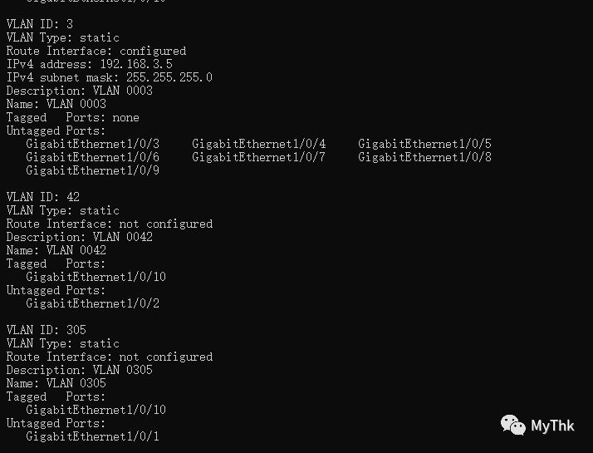Screen dimensions: 593x453
Task: Click GigabitEthernet1/0/8 port entry
Action: [424, 157]
